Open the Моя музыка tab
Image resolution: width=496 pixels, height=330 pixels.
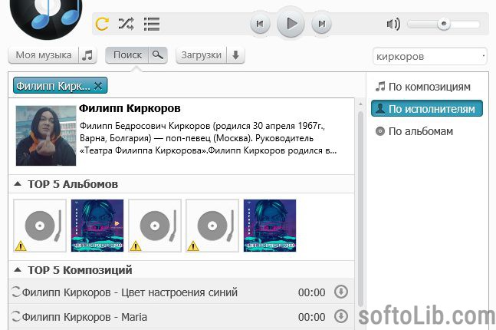(44, 55)
